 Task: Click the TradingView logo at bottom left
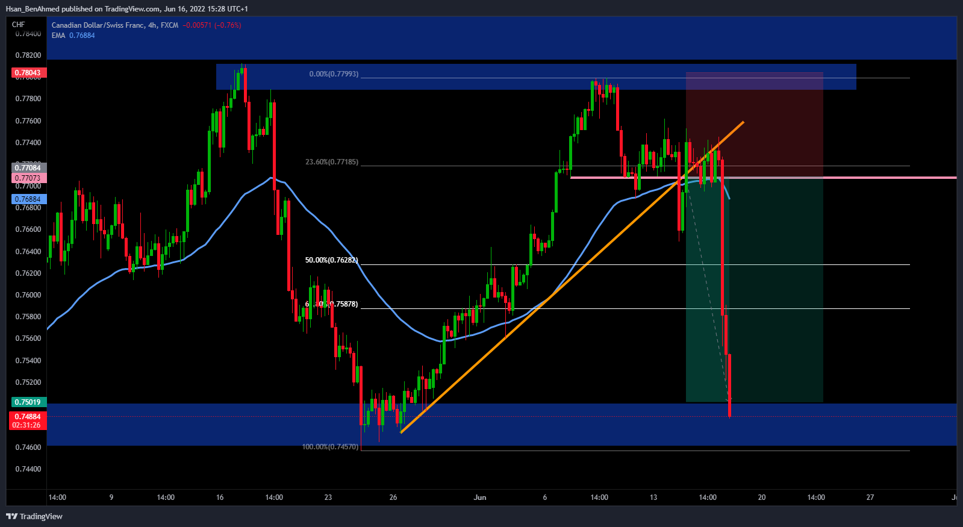(x=34, y=516)
